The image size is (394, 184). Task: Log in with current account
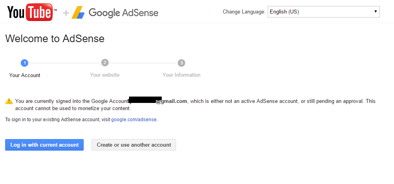coord(45,145)
